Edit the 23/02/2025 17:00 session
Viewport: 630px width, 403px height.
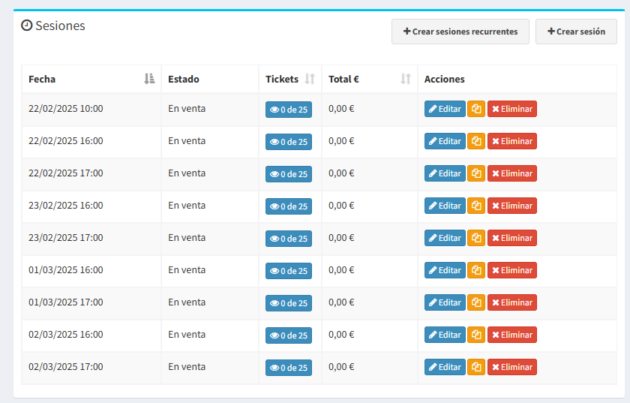tap(445, 238)
